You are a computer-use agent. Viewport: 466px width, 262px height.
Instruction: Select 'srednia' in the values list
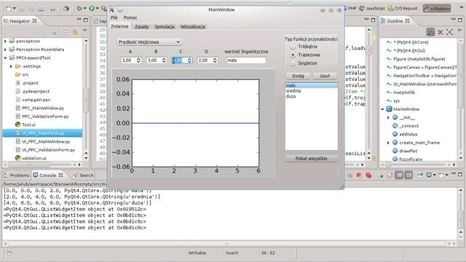tap(311, 90)
